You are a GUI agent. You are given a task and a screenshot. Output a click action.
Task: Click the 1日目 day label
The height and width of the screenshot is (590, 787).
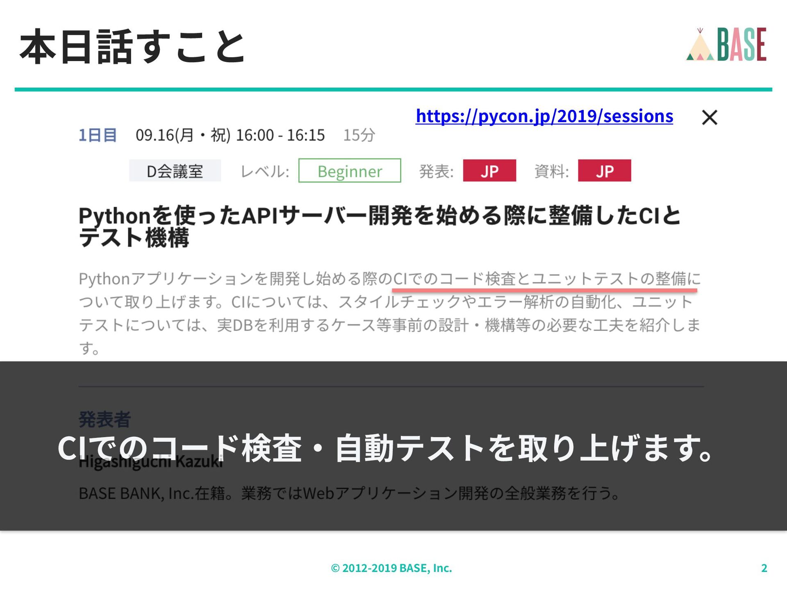pyautogui.click(x=98, y=135)
